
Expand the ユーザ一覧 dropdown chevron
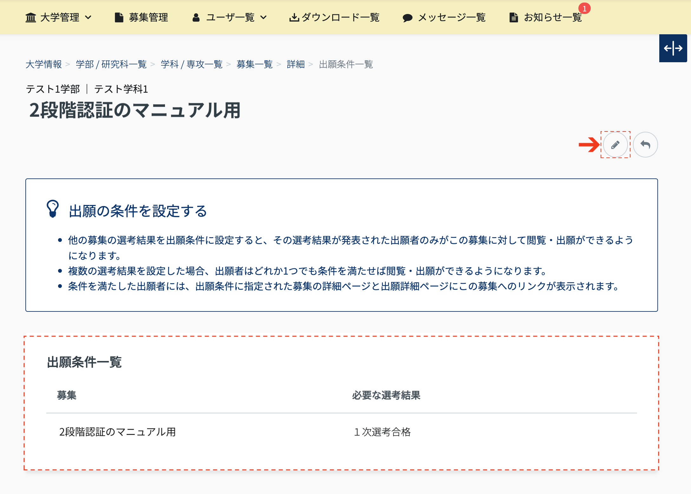[263, 17]
